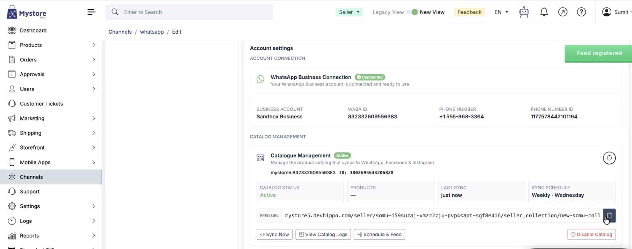The image size is (632, 249).
Task: Expand the Storefront submenu chevron
Action: [x=94, y=148]
